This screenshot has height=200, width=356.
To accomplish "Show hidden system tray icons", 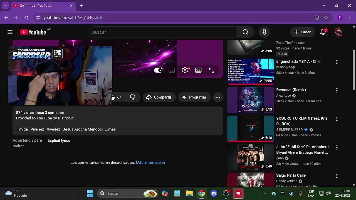I will (x=265, y=193).
